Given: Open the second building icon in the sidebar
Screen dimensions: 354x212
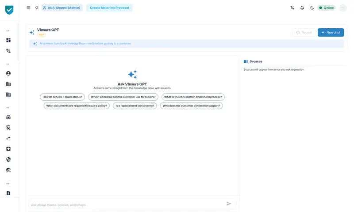Looking at the screenshot, I should pyautogui.click(x=8, y=95).
